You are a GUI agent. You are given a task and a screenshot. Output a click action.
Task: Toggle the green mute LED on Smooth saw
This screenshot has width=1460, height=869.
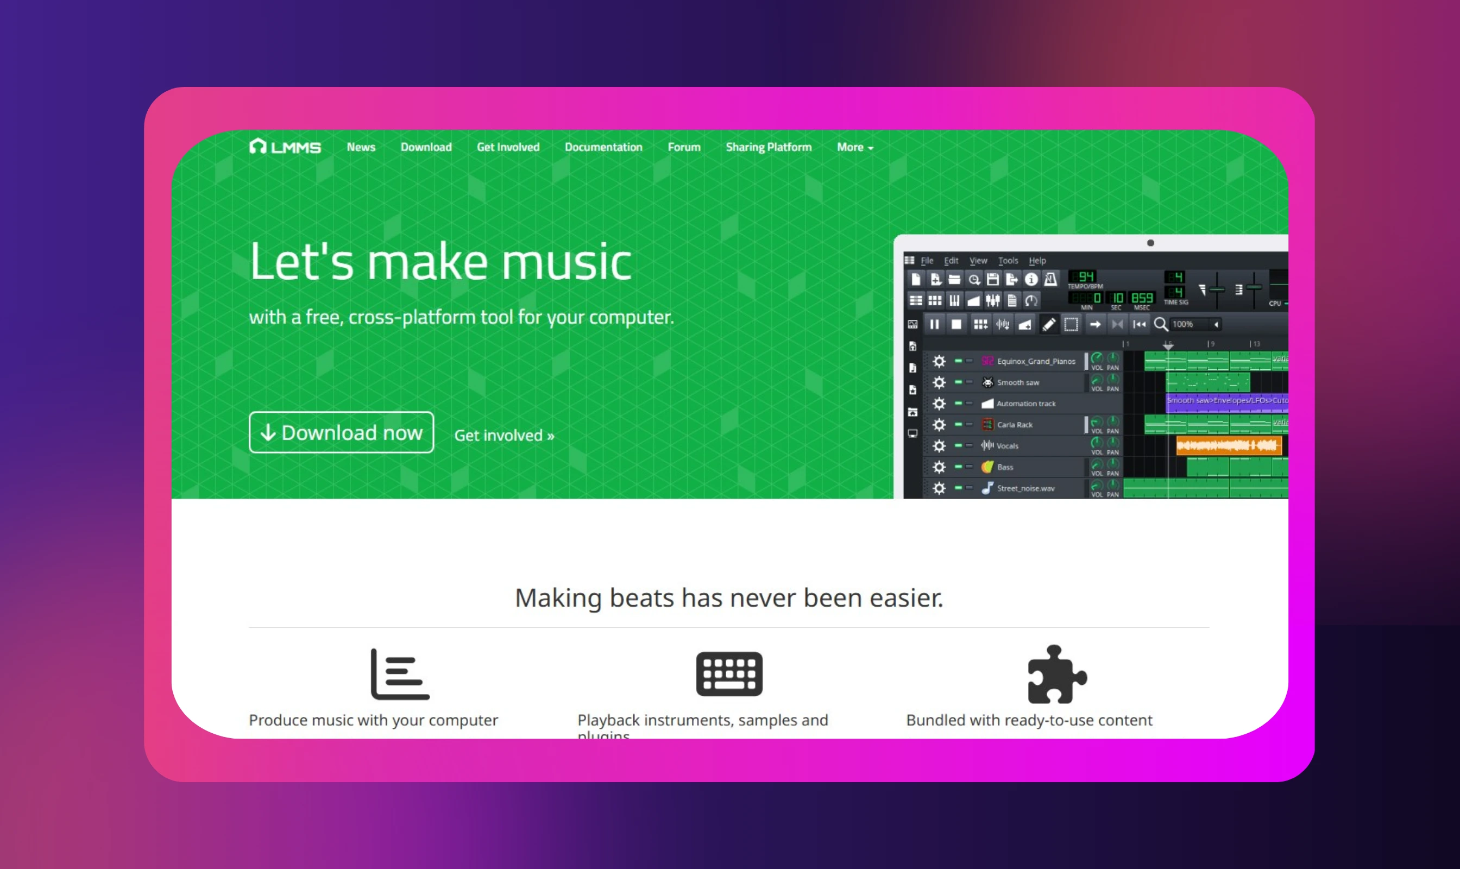pyautogui.click(x=958, y=382)
